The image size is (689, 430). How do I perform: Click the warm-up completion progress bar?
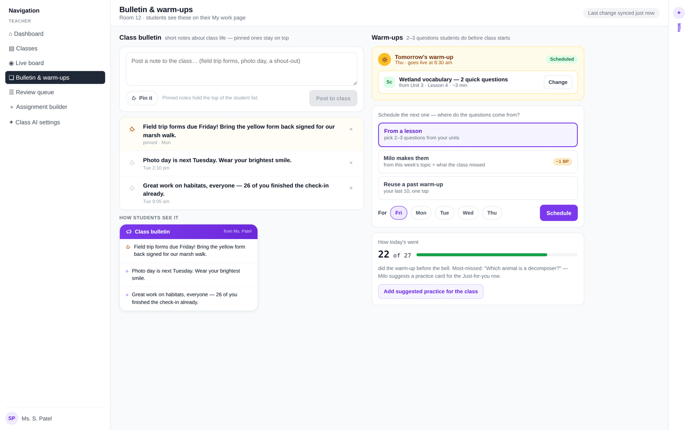497,255
